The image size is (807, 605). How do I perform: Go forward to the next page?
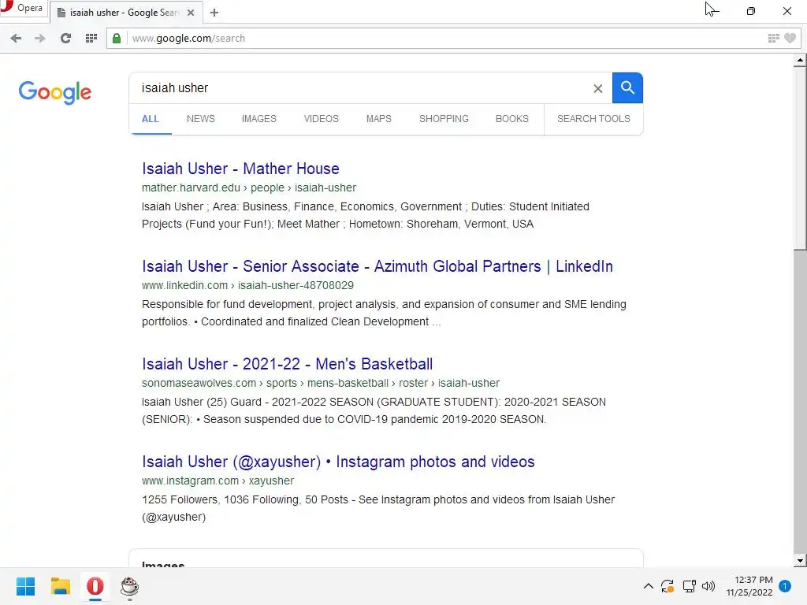(x=39, y=38)
